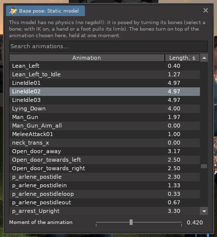Select the p_arlene_postidleloop animation
The image size is (217, 237).
click(104, 194)
